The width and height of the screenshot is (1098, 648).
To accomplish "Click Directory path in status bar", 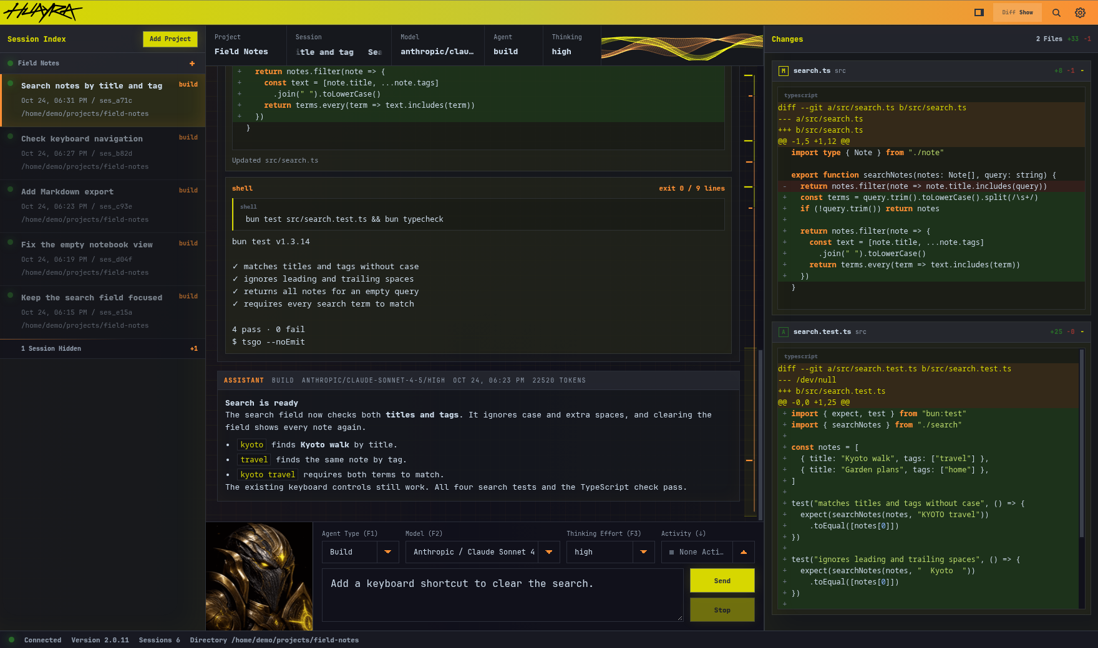I will [x=274, y=640].
